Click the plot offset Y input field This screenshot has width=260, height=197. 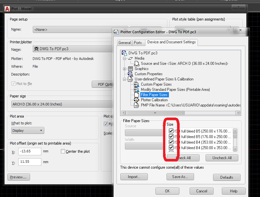[30, 162]
